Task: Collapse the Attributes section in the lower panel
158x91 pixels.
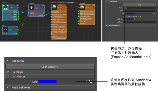Action: click(x=8, y=76)
